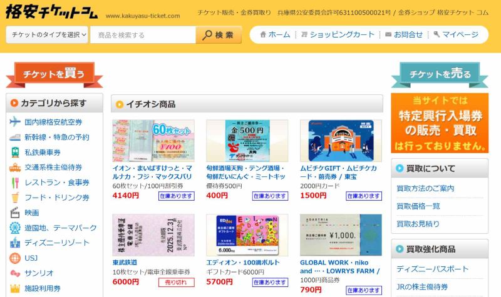The width and height of the screenshot is (501, 297).
Task: Click the チケットを売る banner
Action: point(440,74)
